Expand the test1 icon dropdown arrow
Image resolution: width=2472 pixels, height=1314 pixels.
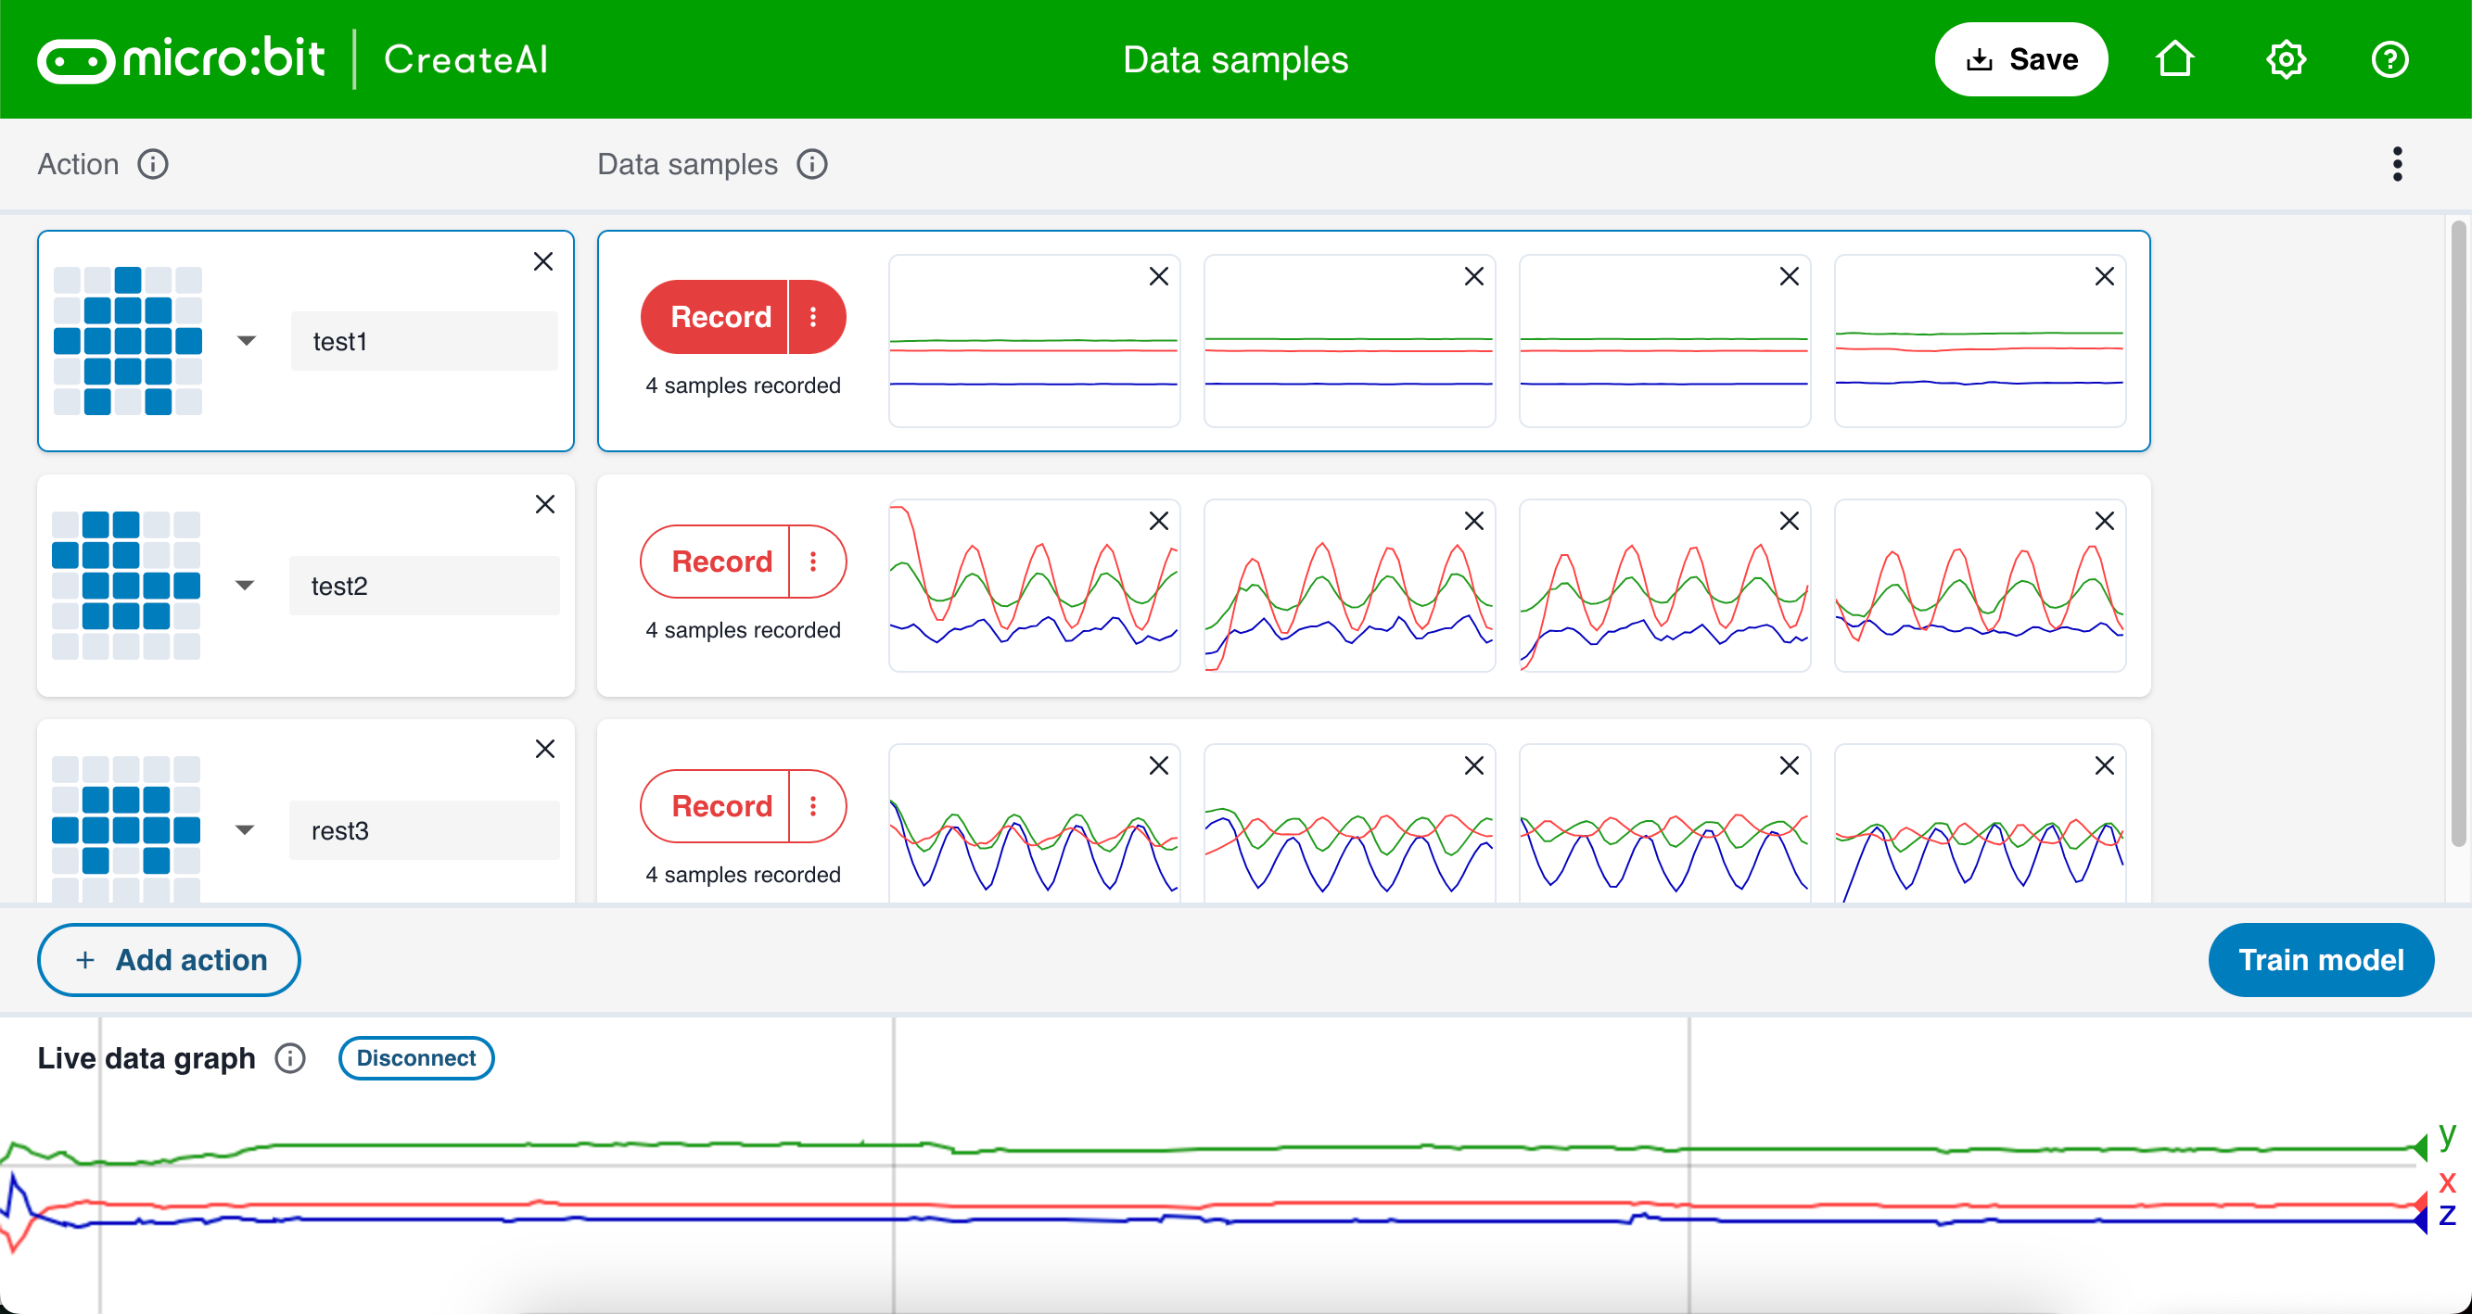tap(247, 340)
